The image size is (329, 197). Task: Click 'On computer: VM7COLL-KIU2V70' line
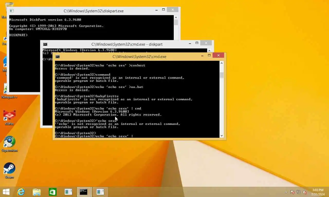point(38,29)
